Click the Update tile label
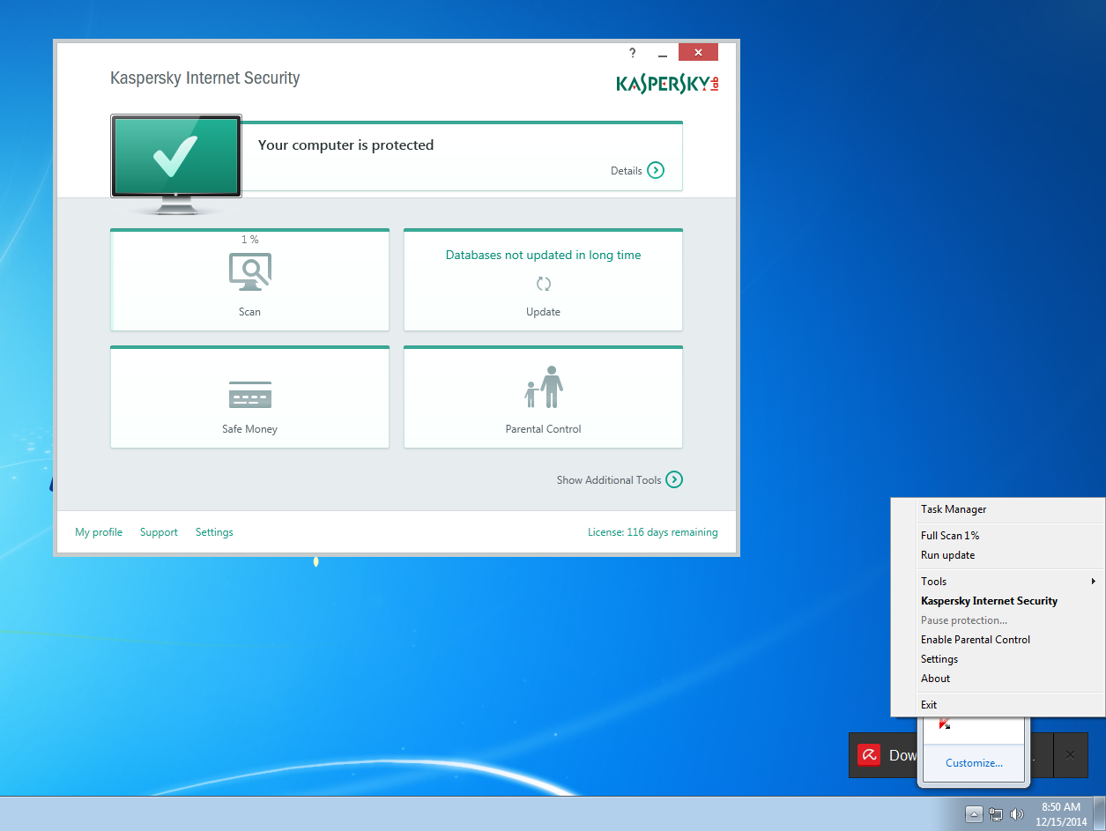 pos(543,312)
